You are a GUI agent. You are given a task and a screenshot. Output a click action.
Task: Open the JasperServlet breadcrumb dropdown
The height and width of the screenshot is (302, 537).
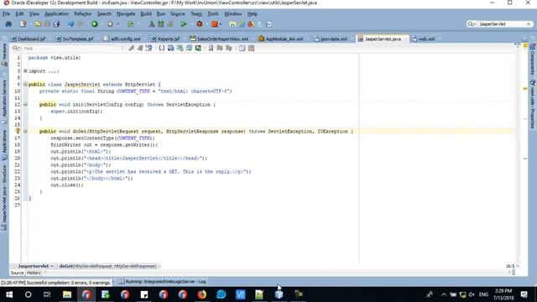[52, 266]
